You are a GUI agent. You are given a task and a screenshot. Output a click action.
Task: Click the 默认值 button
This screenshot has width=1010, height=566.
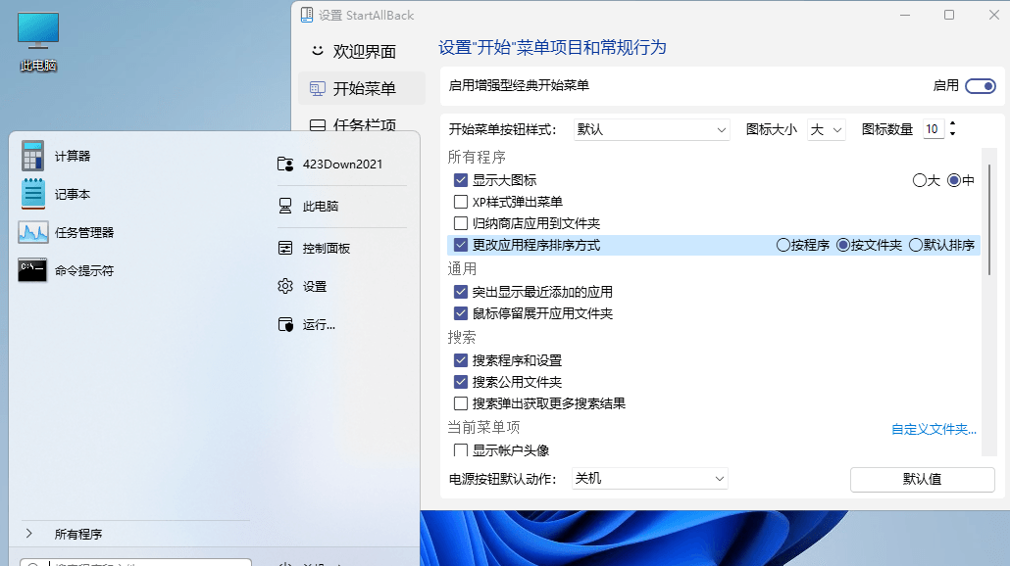[x=923, y=479]
